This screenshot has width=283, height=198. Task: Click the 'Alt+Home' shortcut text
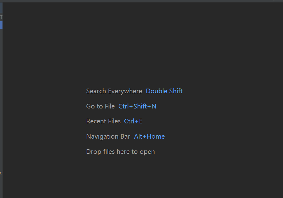pos(149,136)
